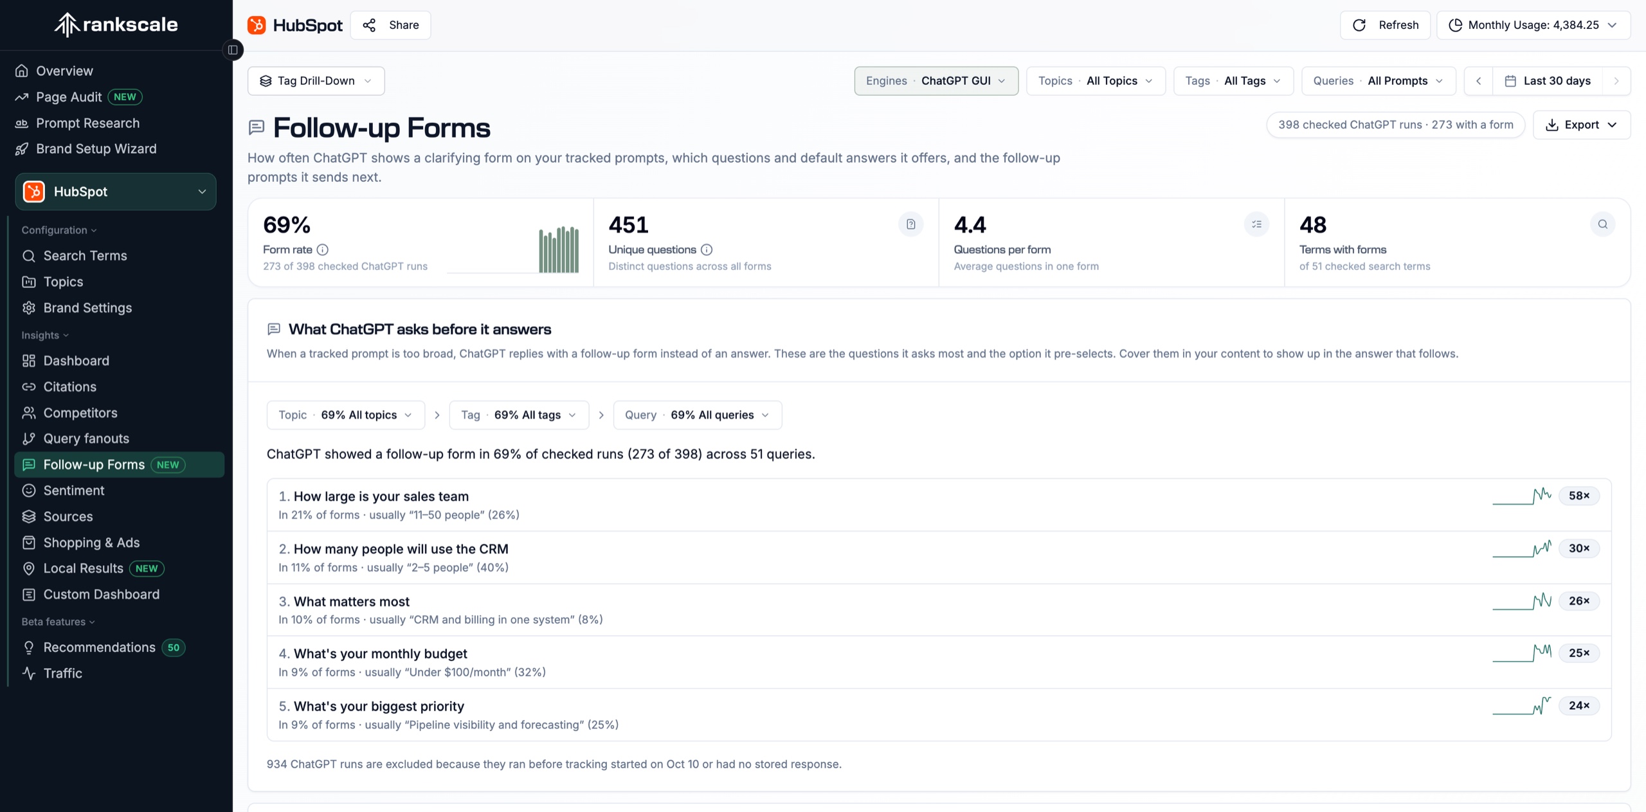This screenshot has width=1646, height=812.
Task: Open Shopping & Ads bag icon
Action: pos(29,543)
